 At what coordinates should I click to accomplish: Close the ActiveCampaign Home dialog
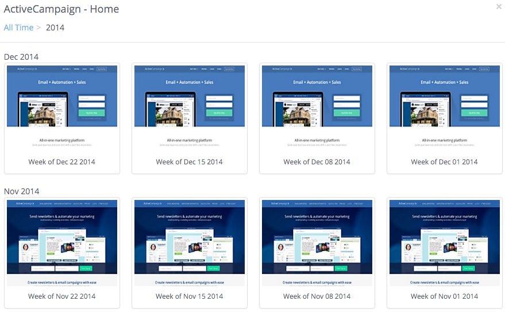click(x=499, y=6)
